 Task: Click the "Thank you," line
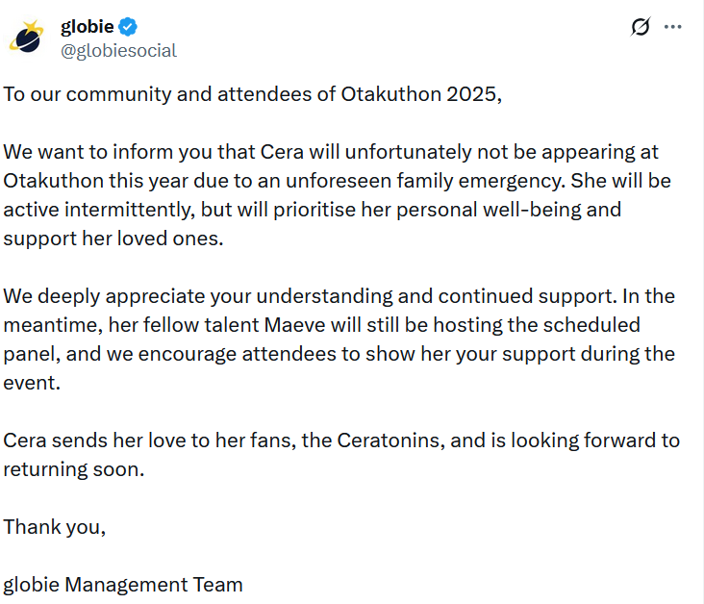click(x=54, y=526)
